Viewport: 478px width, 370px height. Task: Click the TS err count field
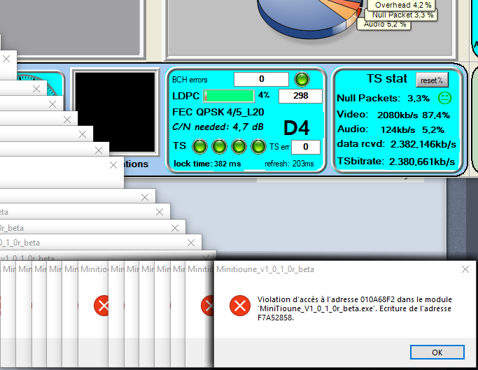[305, 147]
